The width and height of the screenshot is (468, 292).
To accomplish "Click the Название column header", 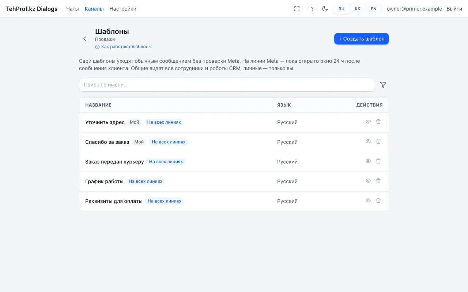I will pyautogui.click(x=98, y=105).
